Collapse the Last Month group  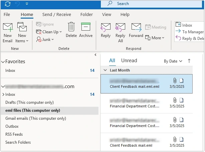pos(105,70)
